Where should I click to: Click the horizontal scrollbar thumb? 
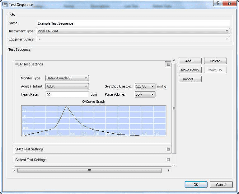pyautogui.click(x=89, y=170)
